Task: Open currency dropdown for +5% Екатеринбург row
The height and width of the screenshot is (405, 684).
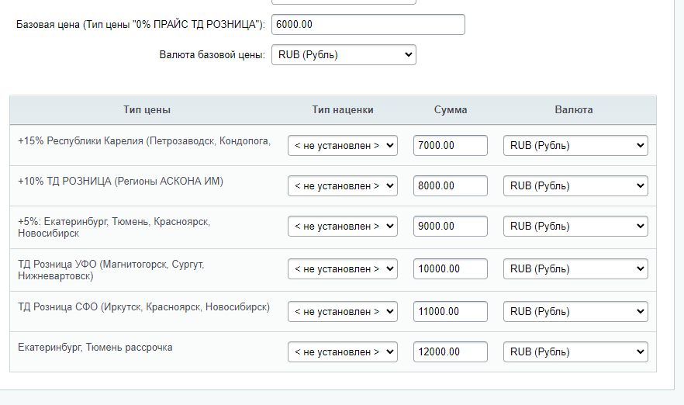Action: tap(575, 227)
